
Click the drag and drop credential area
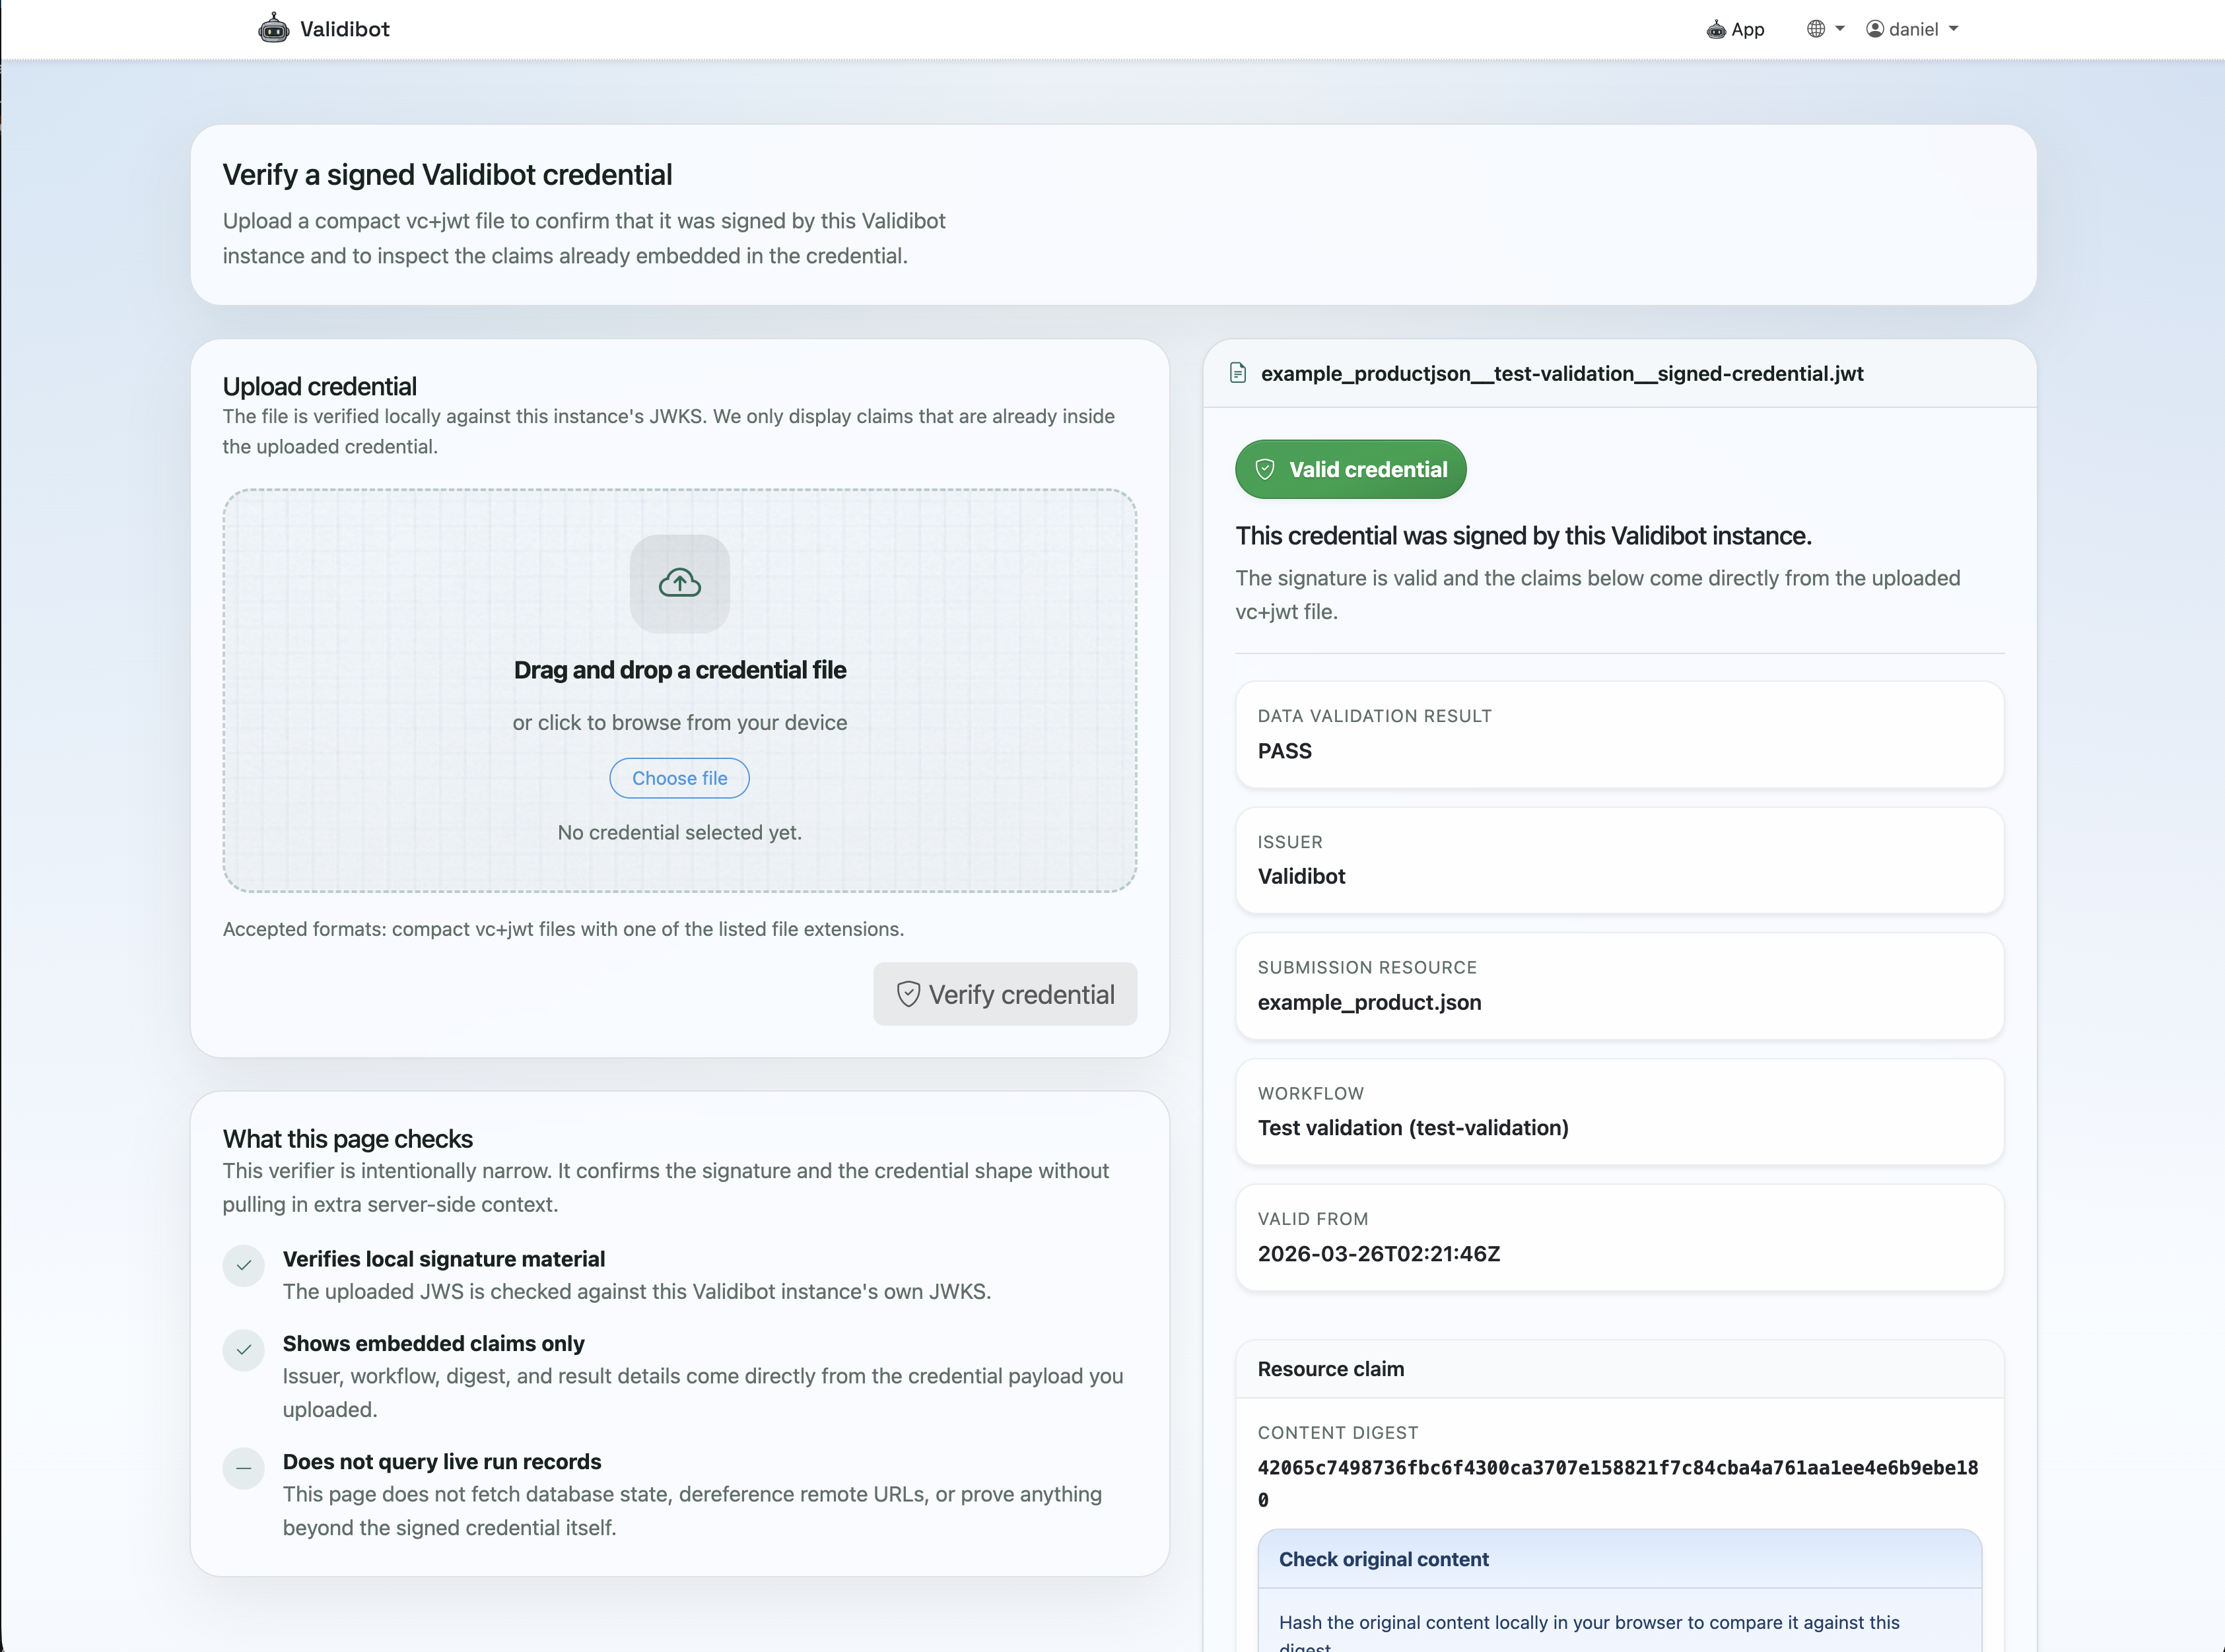679,690
